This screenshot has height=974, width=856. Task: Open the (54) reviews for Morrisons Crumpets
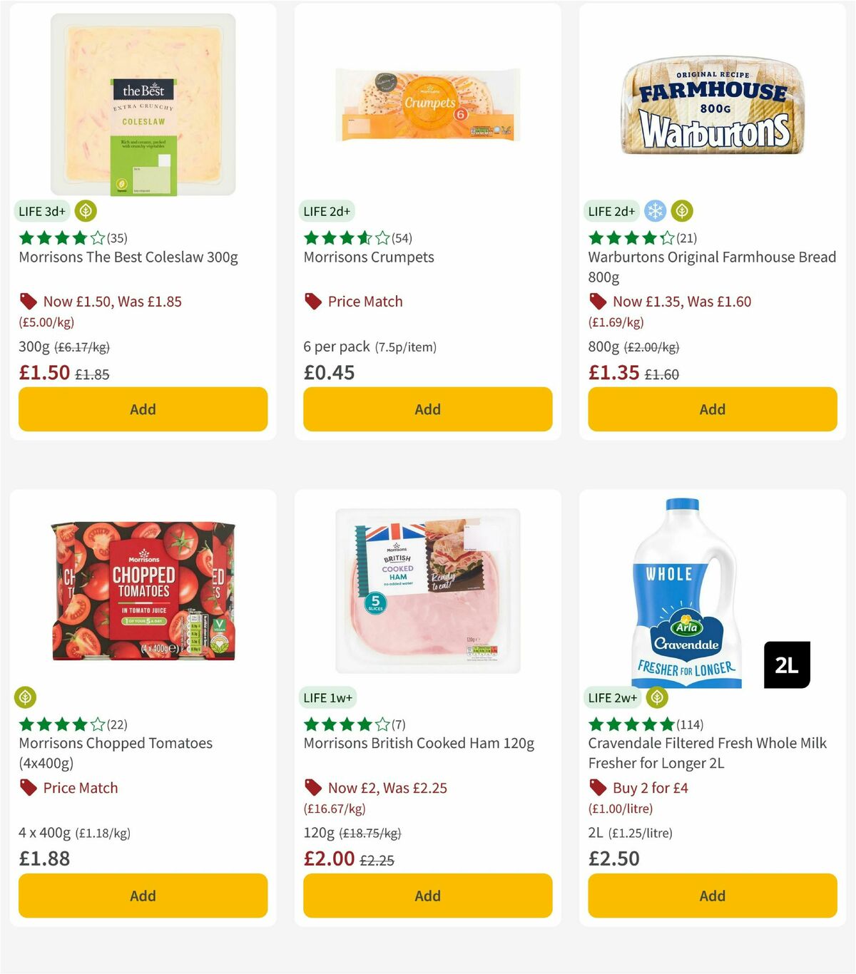point(401,237)
